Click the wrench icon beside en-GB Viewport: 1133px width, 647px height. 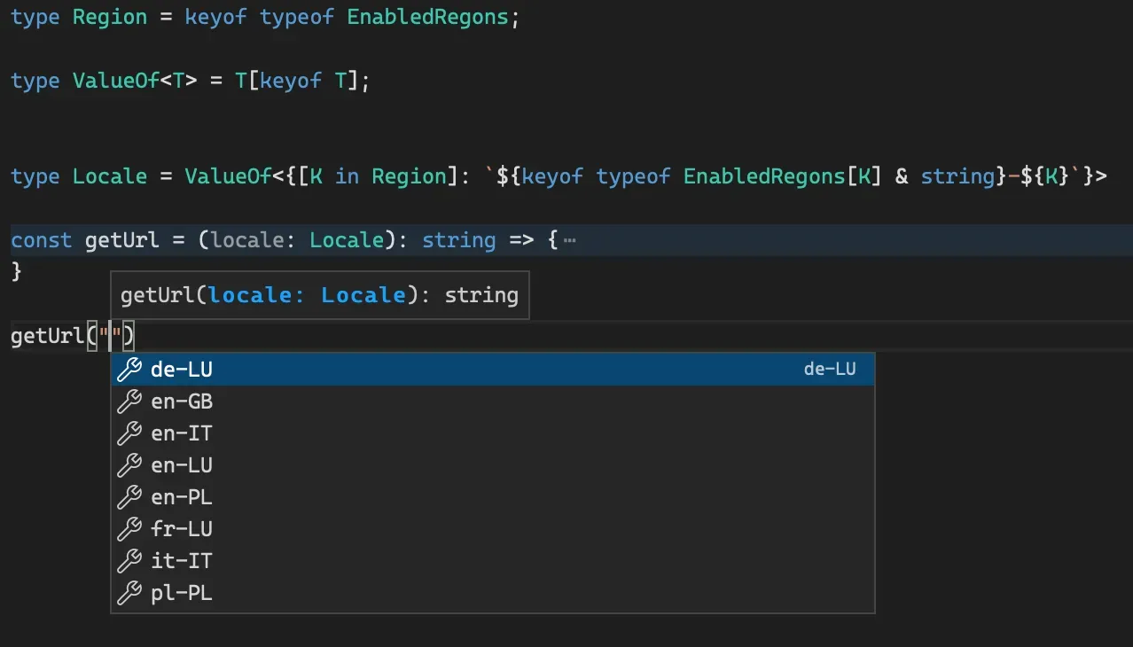point(129,401)
